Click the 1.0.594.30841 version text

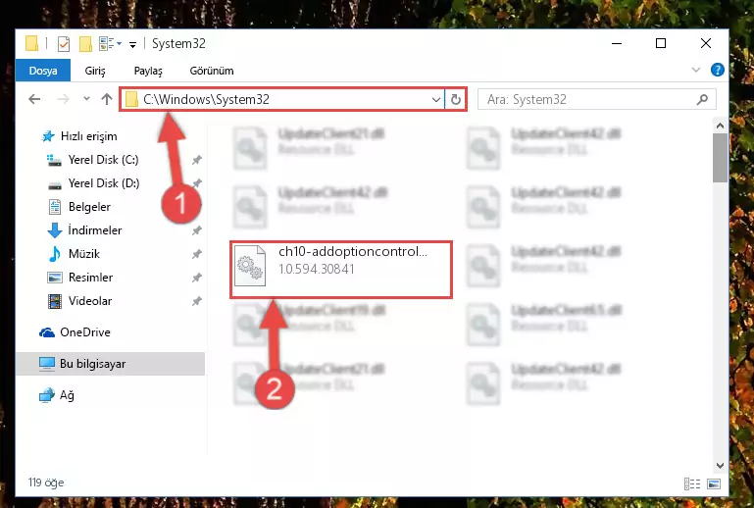[317, 269]
